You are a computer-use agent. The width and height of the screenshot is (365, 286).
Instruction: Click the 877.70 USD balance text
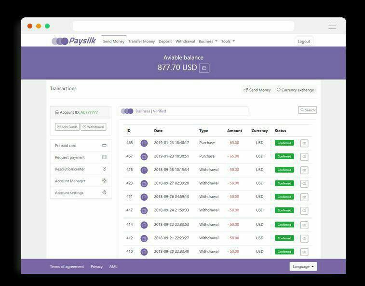tap(177, 68)
